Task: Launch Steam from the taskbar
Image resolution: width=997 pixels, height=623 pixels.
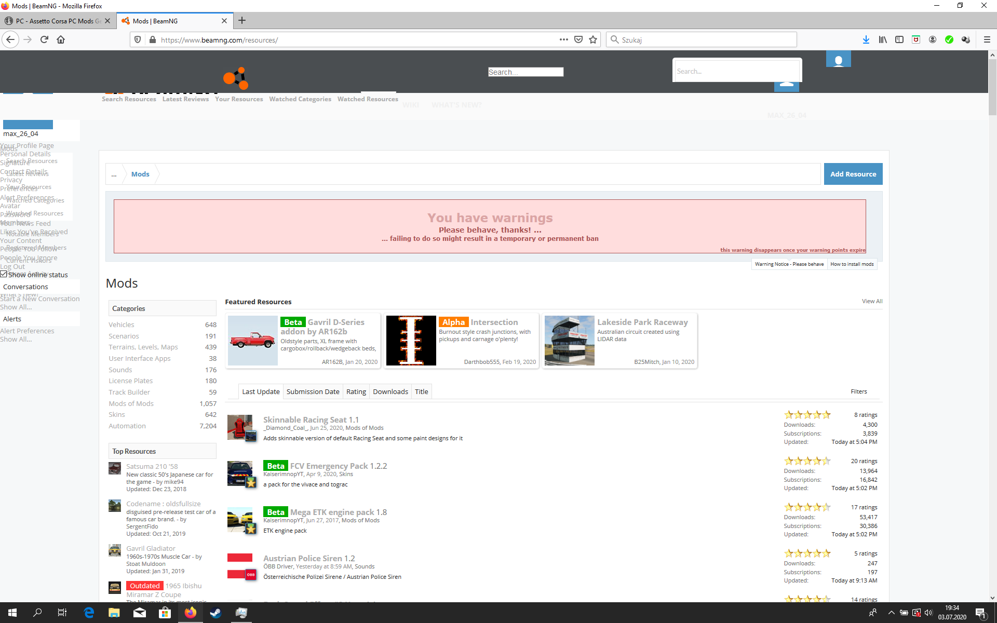Action: click(x=215, y=613)
